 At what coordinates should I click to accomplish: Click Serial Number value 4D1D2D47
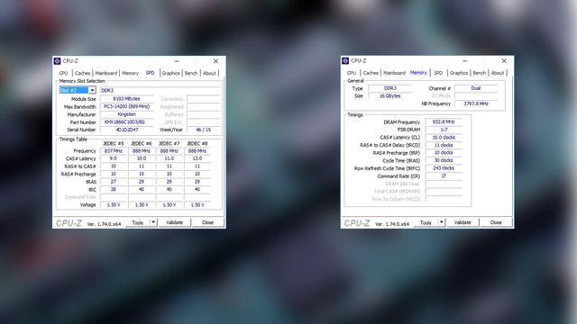click(x=126, y=130)
